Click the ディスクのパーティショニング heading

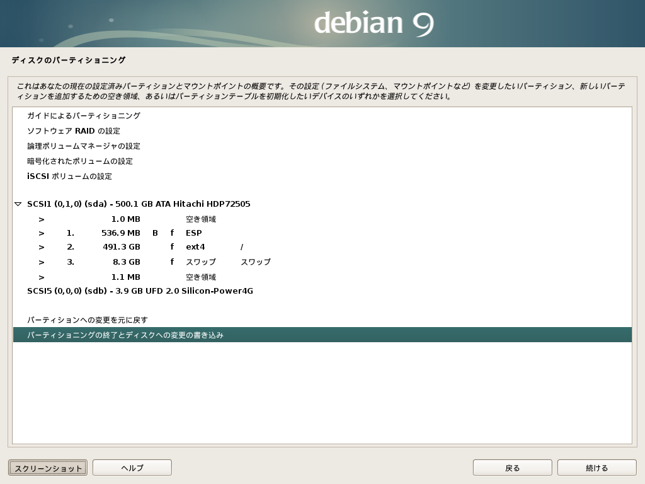coord(68,60)
